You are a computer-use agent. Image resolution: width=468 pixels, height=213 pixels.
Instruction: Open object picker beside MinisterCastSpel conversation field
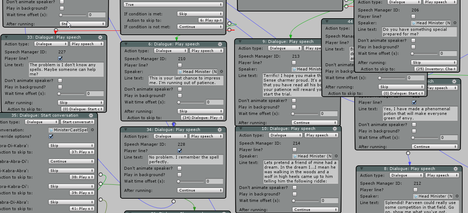click(92, 130)
